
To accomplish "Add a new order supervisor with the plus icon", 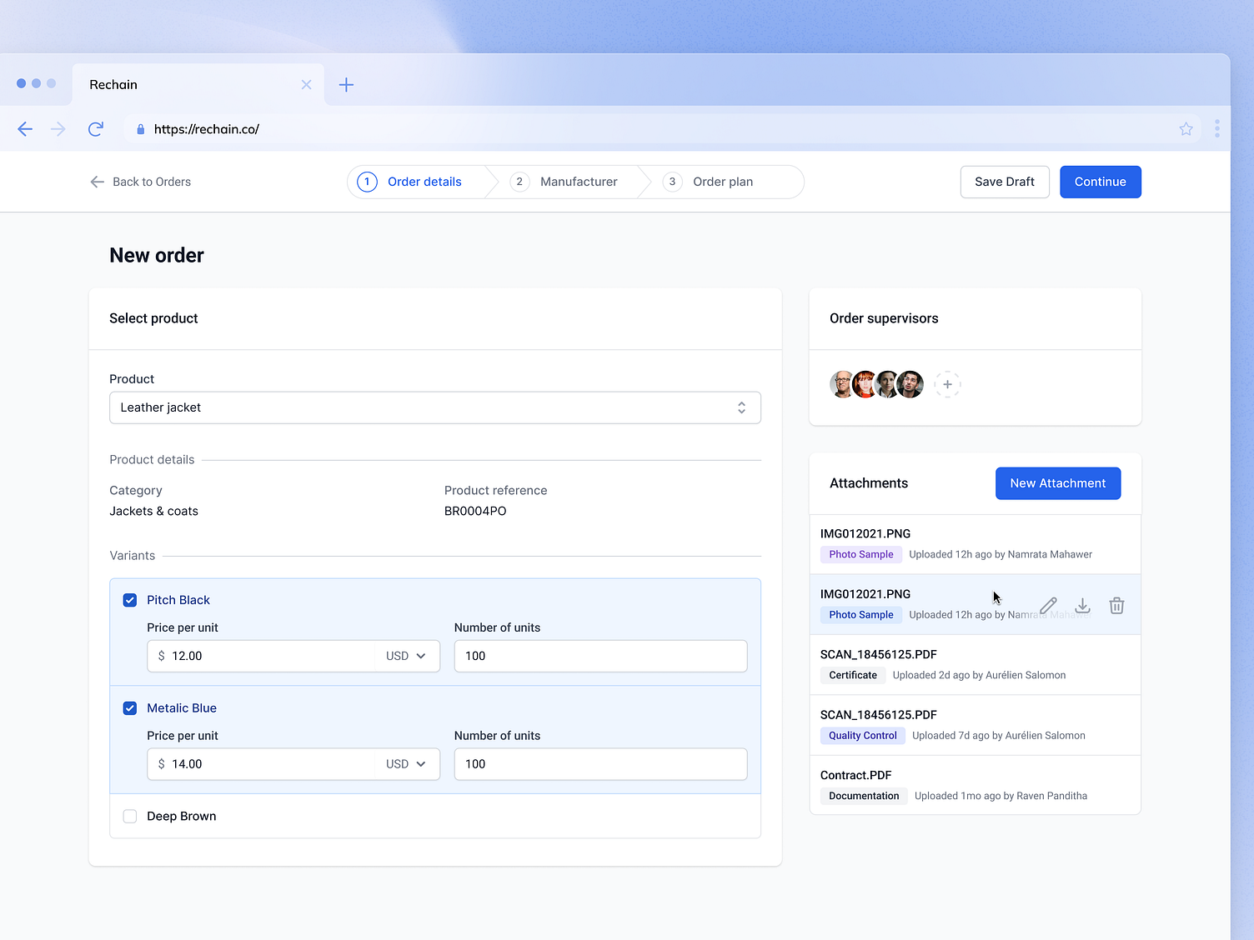I will pyautogui.click(x=947, y=384).
